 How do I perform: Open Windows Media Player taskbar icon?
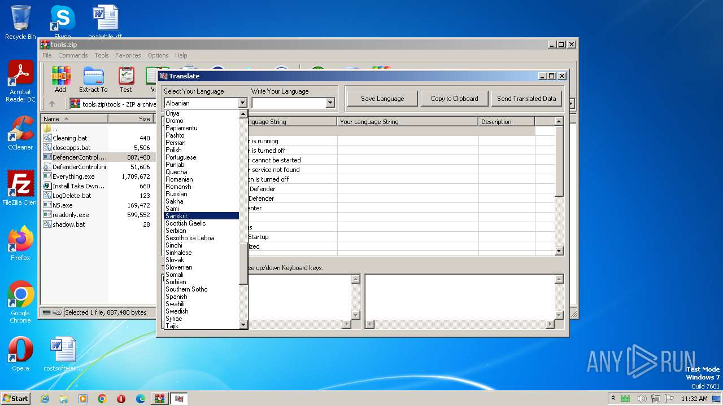(x=83, y=399)
